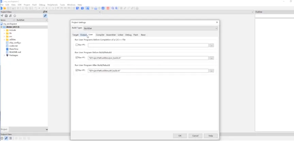
Task: Open the demo project selector dropdown
Action: [x=8, y=20]
